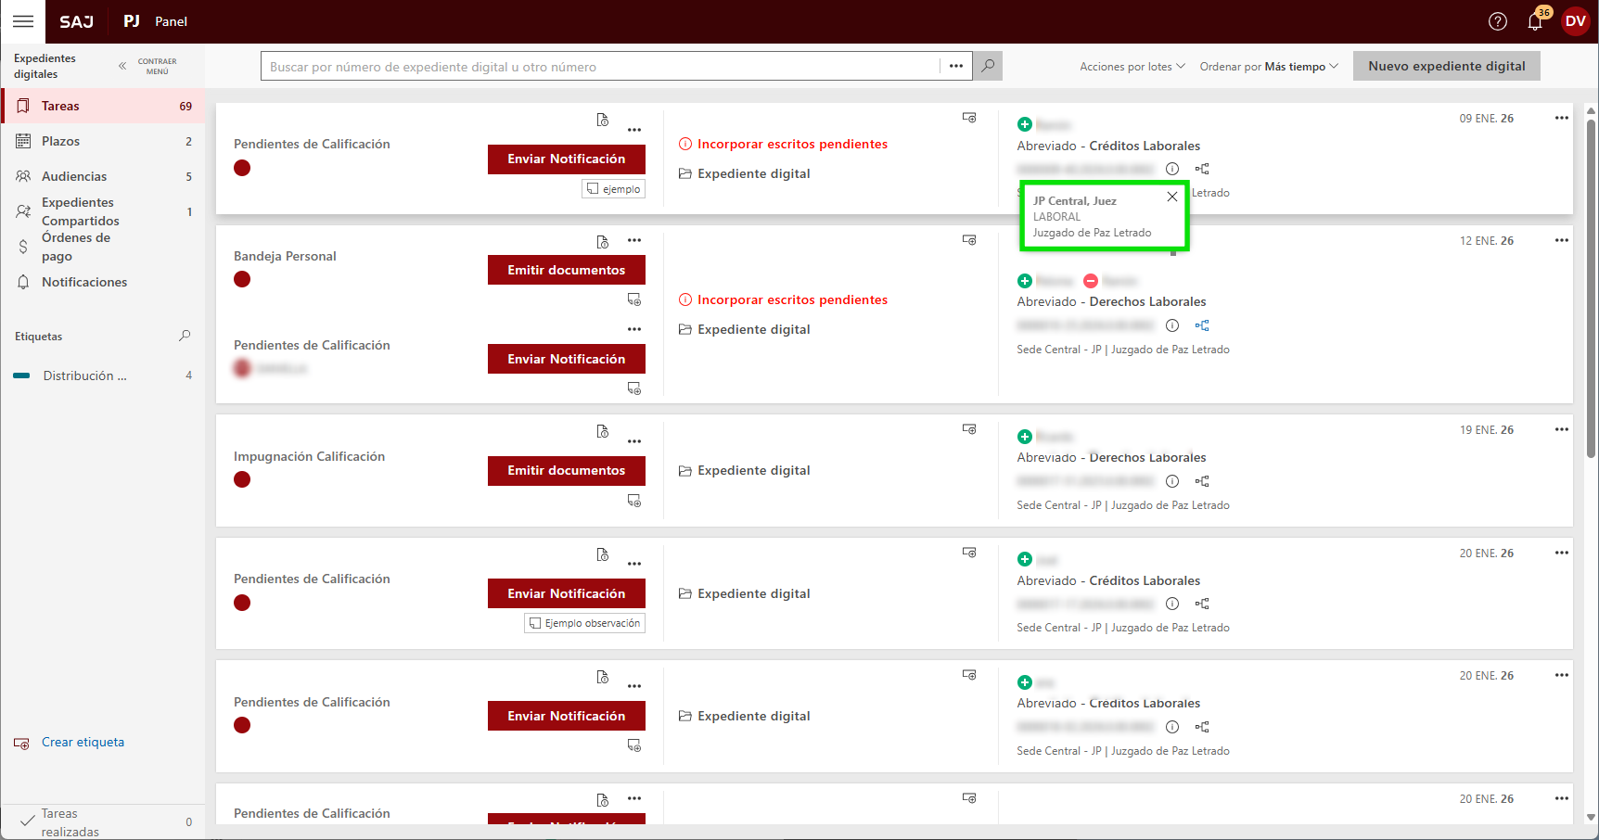The height and width of the screenshot is (840, 1599).
Task: Collapse the sidebar with Contraer Menú
Action: (147, 66)
